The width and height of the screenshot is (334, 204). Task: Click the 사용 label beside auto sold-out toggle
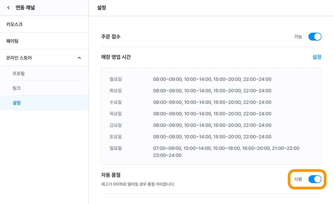(298, 179)
